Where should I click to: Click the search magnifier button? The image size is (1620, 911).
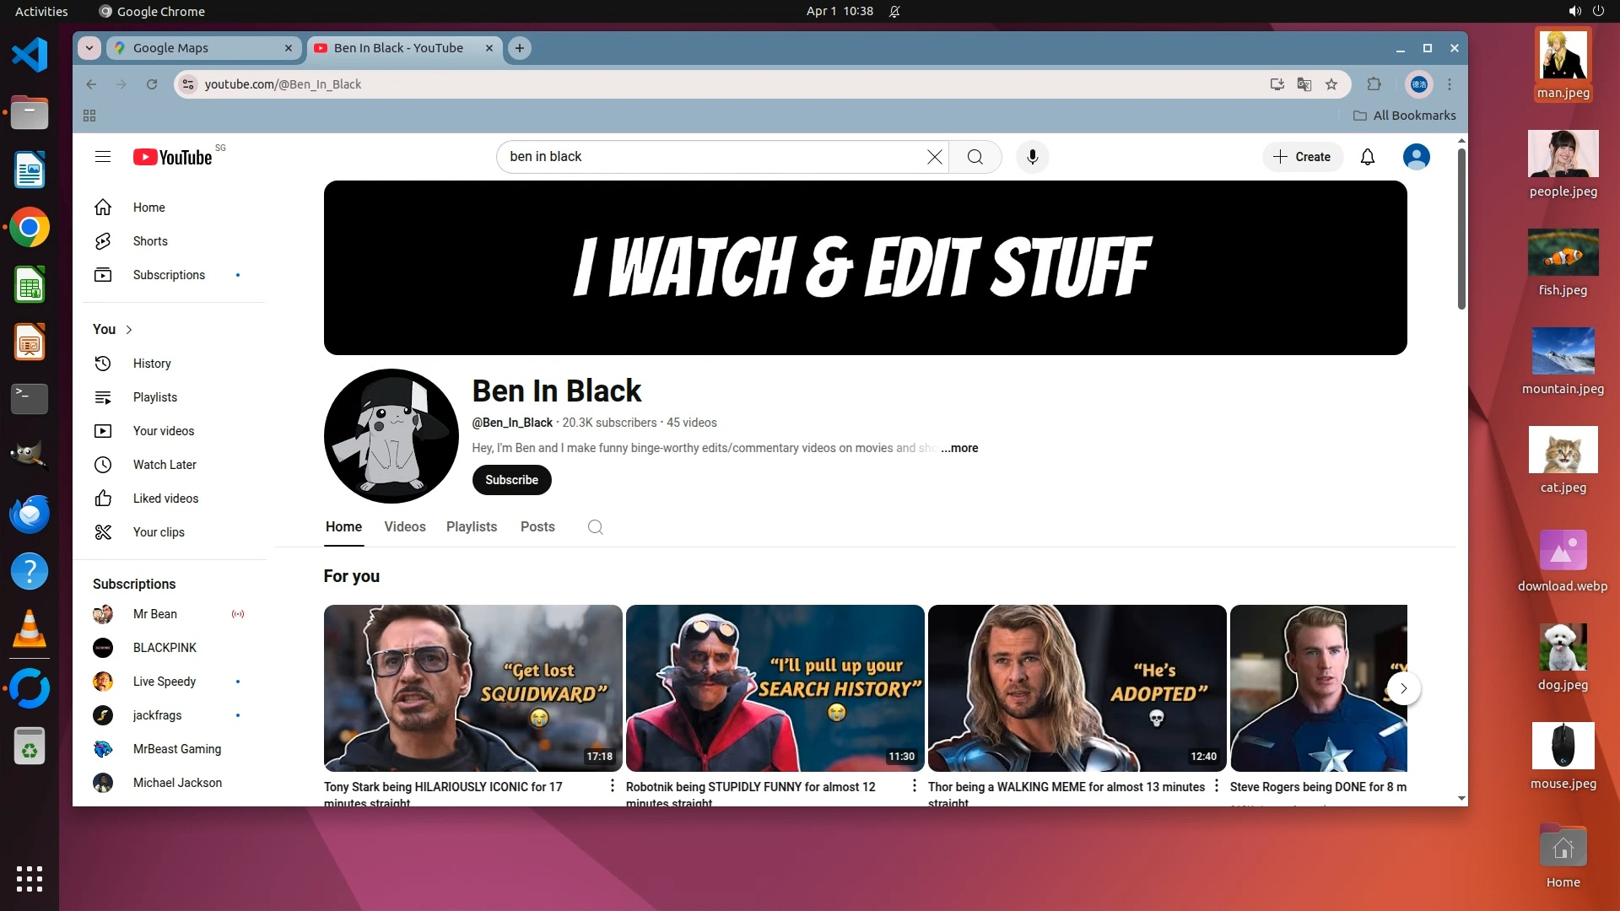point(975,157)
